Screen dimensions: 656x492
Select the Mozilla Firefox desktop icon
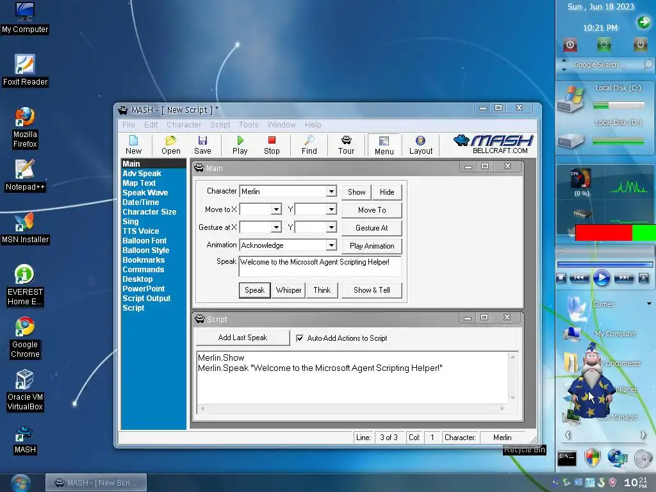(x=25, y=128)
